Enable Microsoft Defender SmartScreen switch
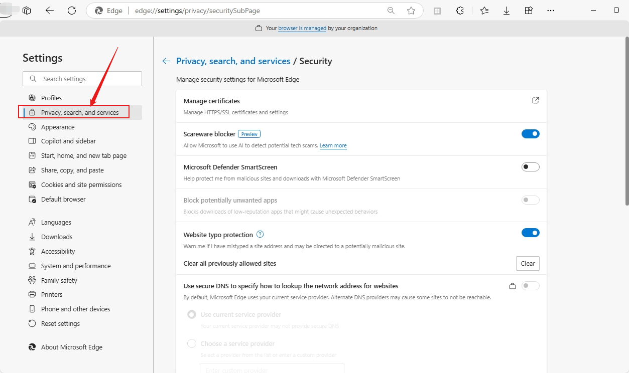Screen dimensions: 629x373 pos(531,167)
